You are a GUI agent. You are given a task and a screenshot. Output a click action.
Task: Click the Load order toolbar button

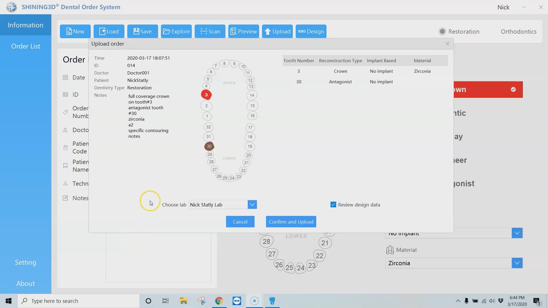pos(109,31)
